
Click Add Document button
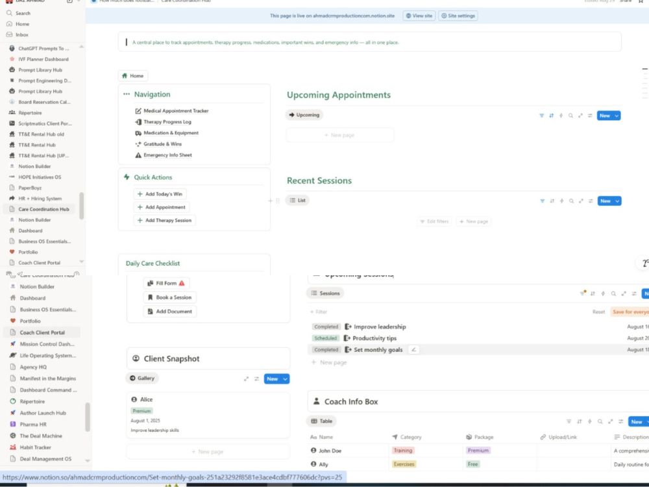coord(169,312)
